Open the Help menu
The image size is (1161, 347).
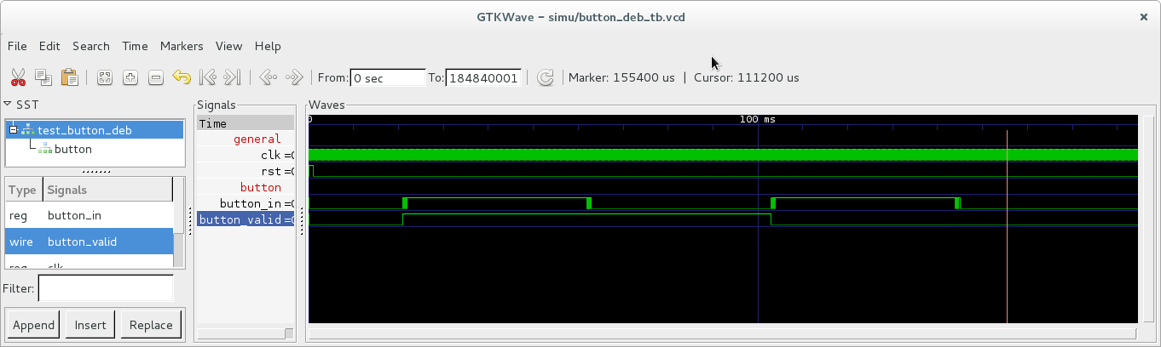268,46
